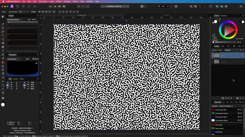Image resolution: width=245 pixels, height=137 pixels.
Task: Toggle Composite Red channel visibility eye
Action: point(238,110)
